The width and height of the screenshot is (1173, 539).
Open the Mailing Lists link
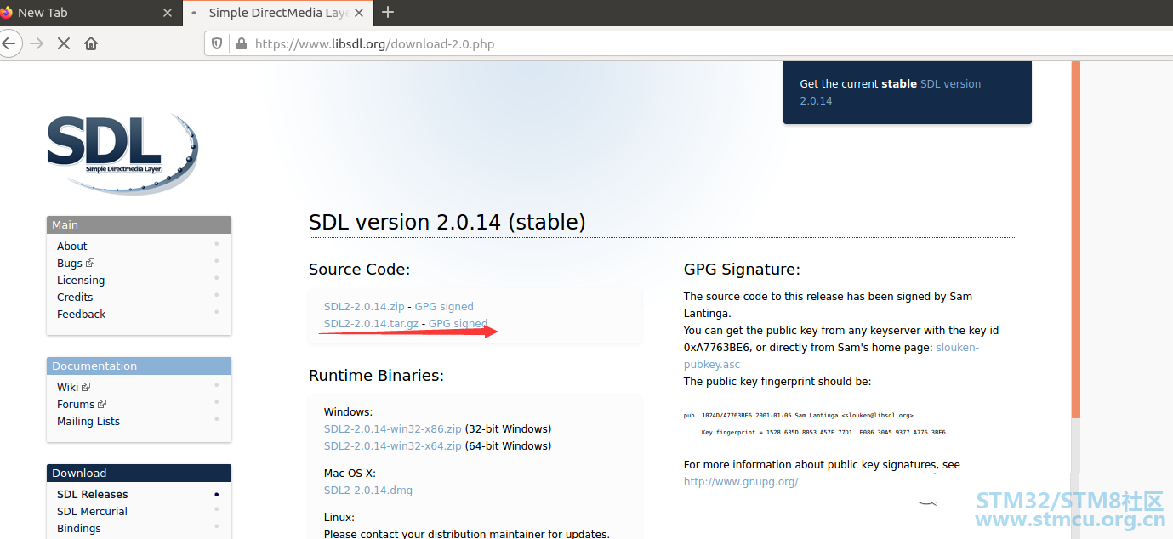[x=88, y=421]
